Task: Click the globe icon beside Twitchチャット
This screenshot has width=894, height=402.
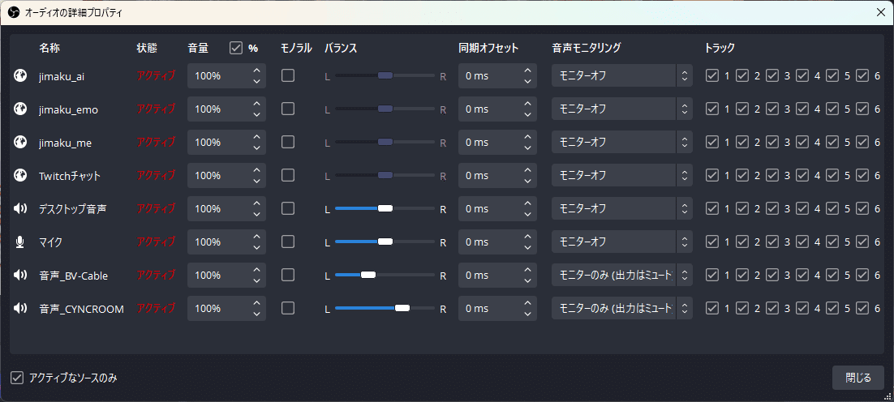Action: point(20,175)
